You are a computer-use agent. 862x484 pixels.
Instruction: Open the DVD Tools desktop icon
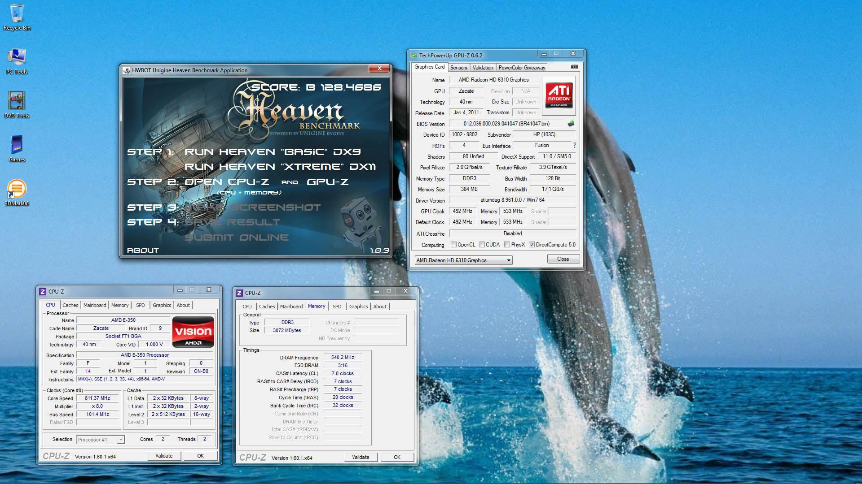coord(17,105)
